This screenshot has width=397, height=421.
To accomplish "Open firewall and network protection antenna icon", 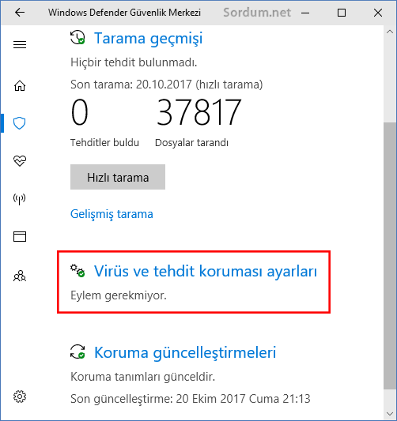I will [x=19, y=199].
